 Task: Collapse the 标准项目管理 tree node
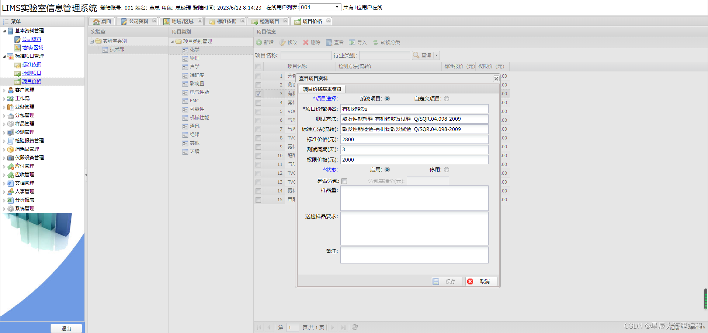tap(4, 56)
